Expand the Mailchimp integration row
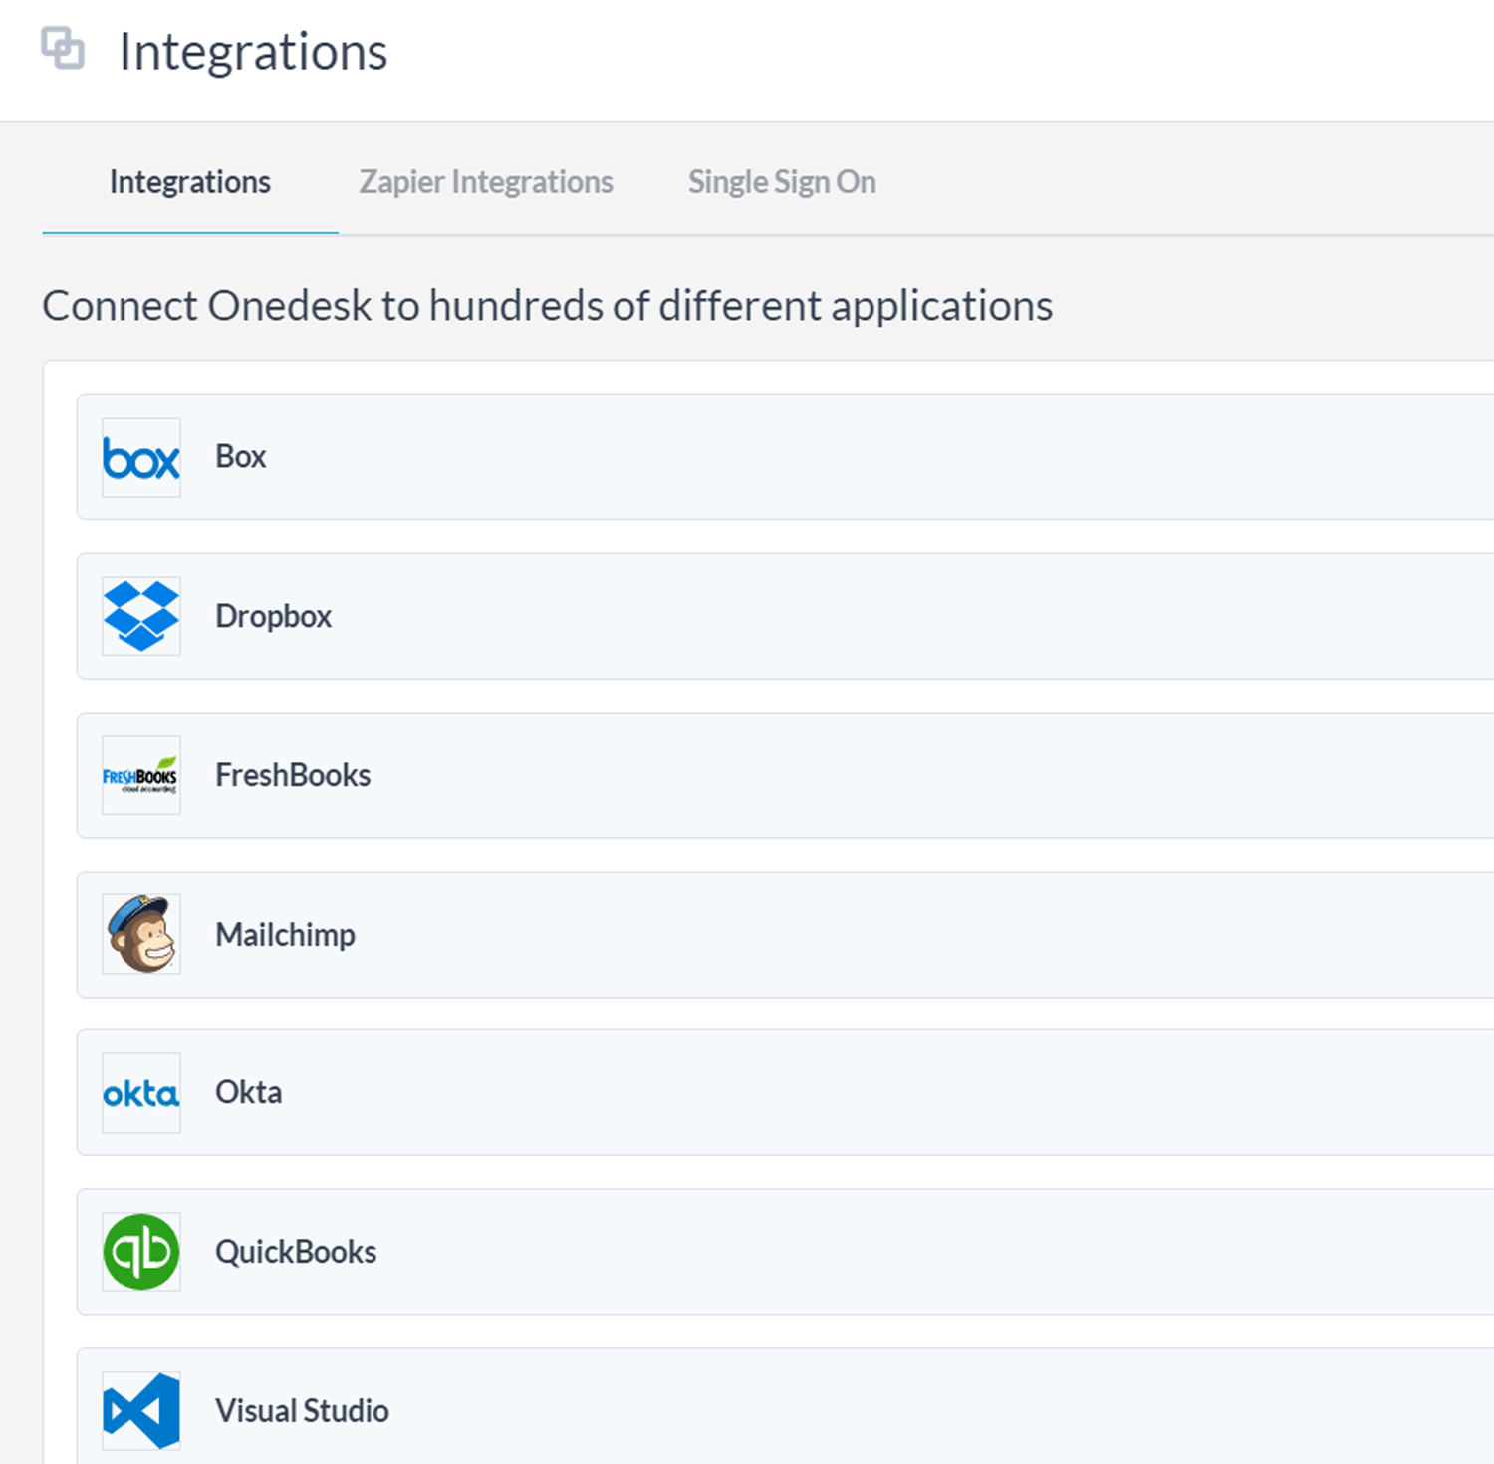This screenshot has width=1494, height=1464. pyautogui.click(x=785, y=934)
